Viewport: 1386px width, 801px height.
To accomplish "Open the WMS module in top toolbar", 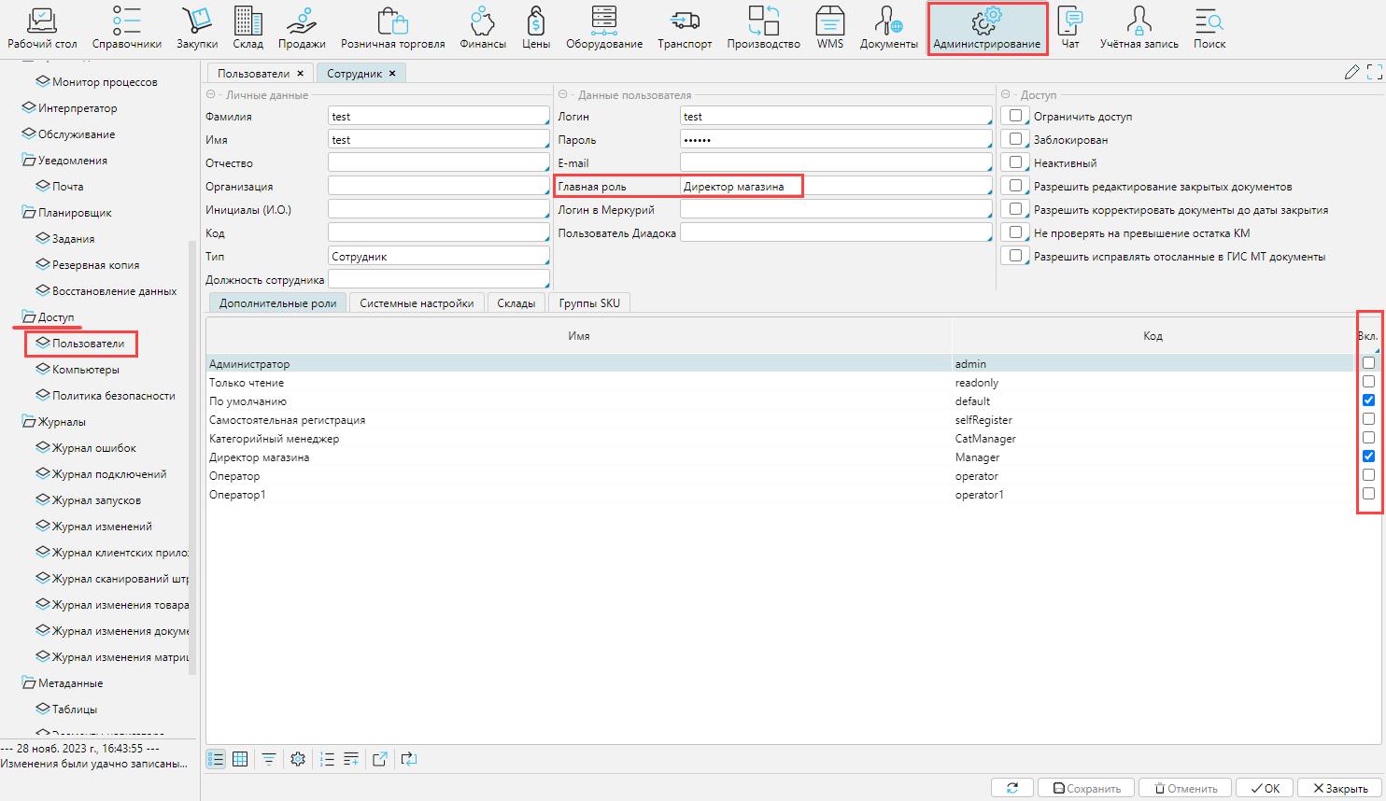I will tap(829, 28).
